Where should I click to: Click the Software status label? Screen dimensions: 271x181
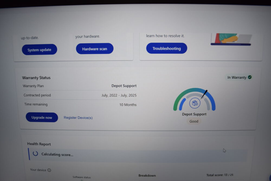(82, 177)
